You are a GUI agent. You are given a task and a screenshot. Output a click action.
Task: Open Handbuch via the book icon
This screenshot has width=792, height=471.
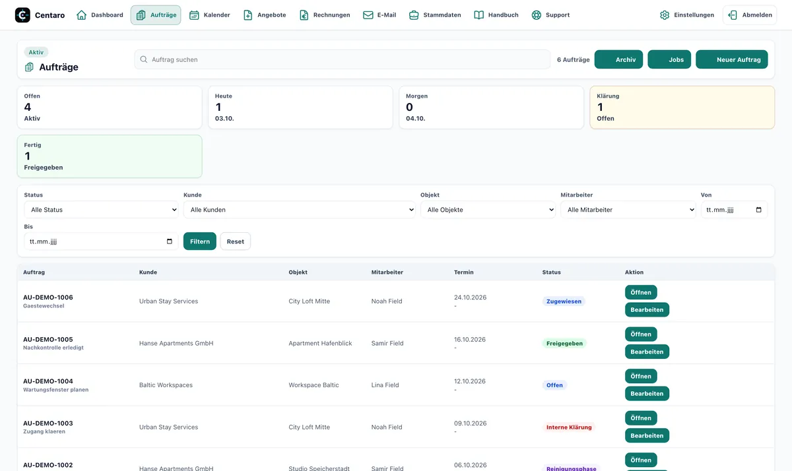(x=479, y=15)
